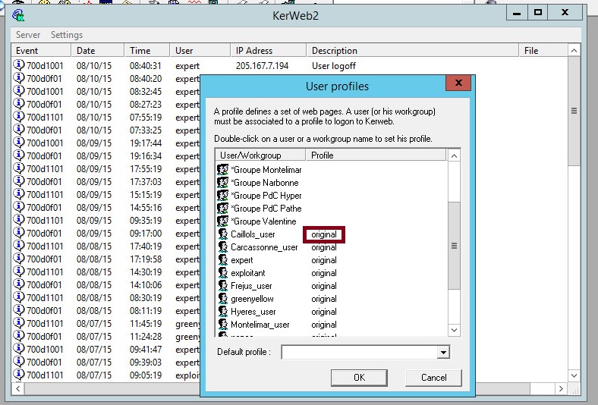
Task: Select the Carcassonne_user entry
Action: (x=264, y=247)
